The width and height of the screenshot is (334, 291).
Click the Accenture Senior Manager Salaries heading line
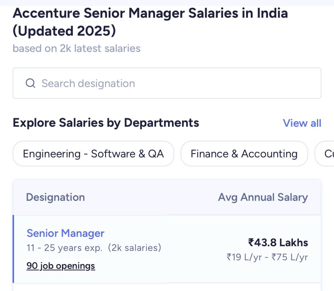[x=150, y=13]
